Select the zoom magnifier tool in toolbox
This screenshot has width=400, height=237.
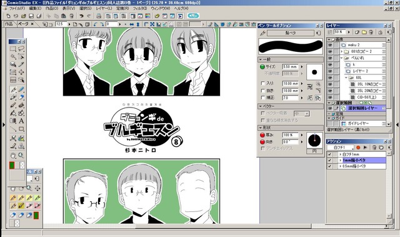coord(21,155)
